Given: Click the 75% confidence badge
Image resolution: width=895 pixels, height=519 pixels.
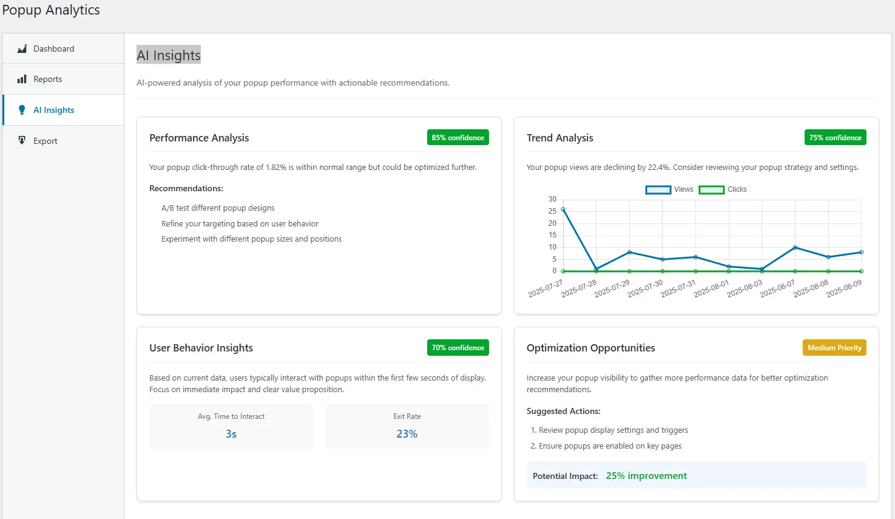Looking at the screenshot, I should pyautogui.click(x=835, y=138).
